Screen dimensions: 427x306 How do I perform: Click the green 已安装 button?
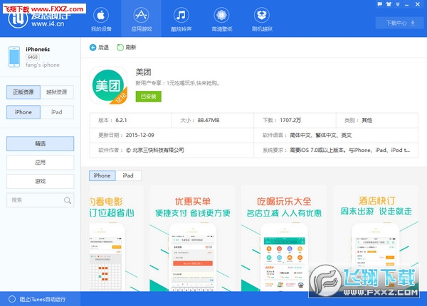pyautogui.click(x=148, y=96)
